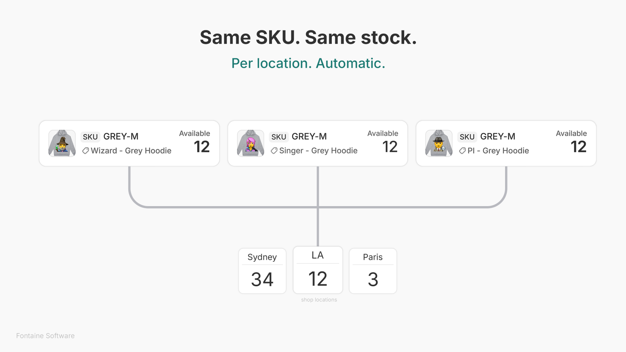
Task: Click the Singer - Grey Hoodie product name
Action: click(x=318, y=151)
